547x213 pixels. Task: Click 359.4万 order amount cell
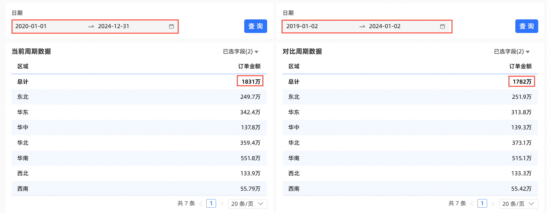click(250, 143)
